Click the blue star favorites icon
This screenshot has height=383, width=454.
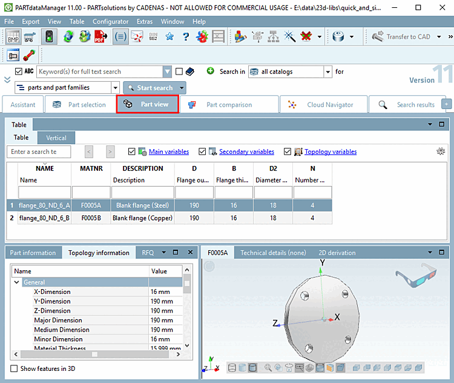point(169,37)
